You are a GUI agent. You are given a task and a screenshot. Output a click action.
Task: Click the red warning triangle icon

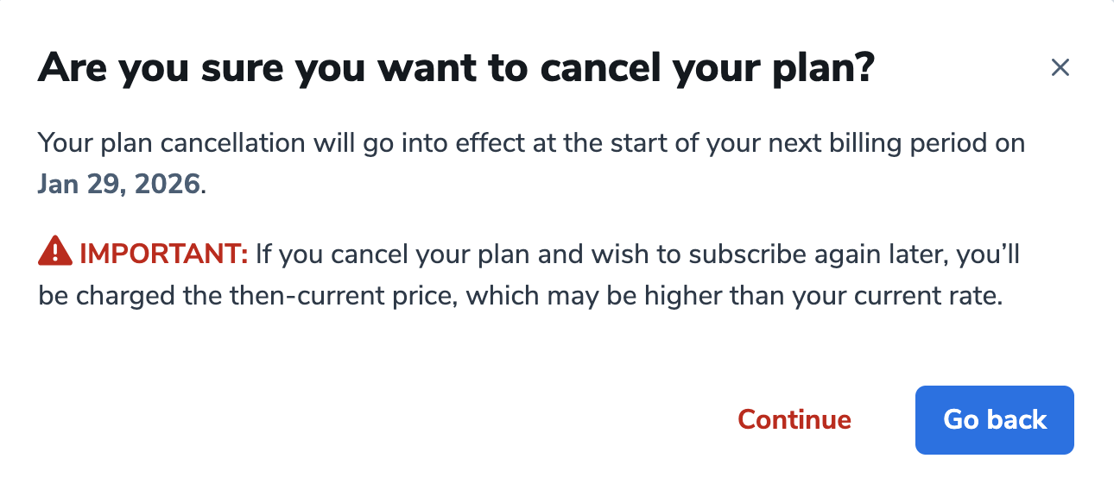click(54, 251)
